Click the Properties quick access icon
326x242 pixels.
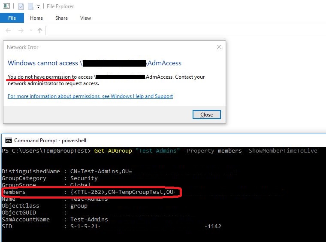pyautogui.click(x=21, y=6)
